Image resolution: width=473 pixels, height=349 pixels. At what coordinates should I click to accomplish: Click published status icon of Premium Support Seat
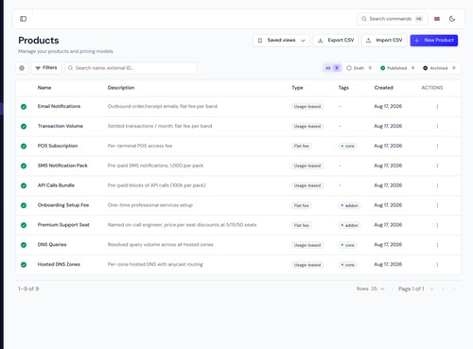click(24, 225)
